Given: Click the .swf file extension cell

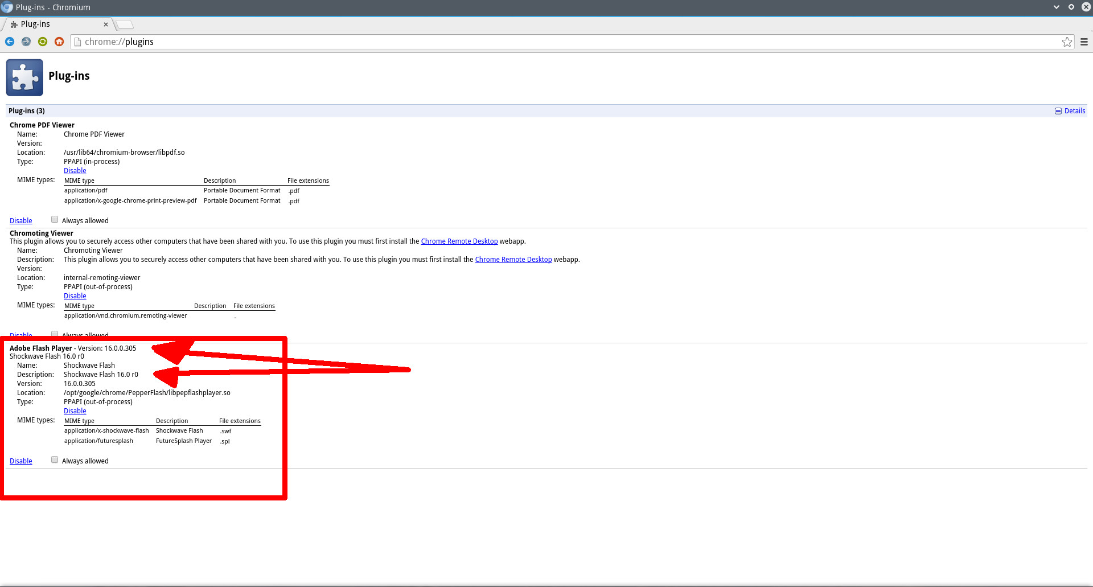Looking at the screenshot, I should 225,432.
